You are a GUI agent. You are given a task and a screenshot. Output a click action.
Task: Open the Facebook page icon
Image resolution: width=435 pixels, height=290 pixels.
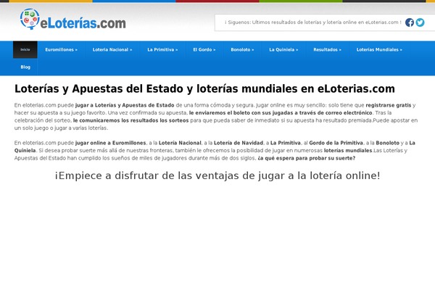[x=410, y=22]
